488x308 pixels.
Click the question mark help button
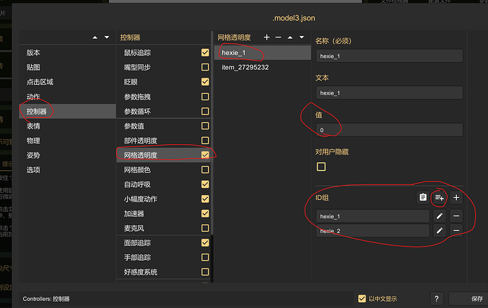tap(437, 299)
